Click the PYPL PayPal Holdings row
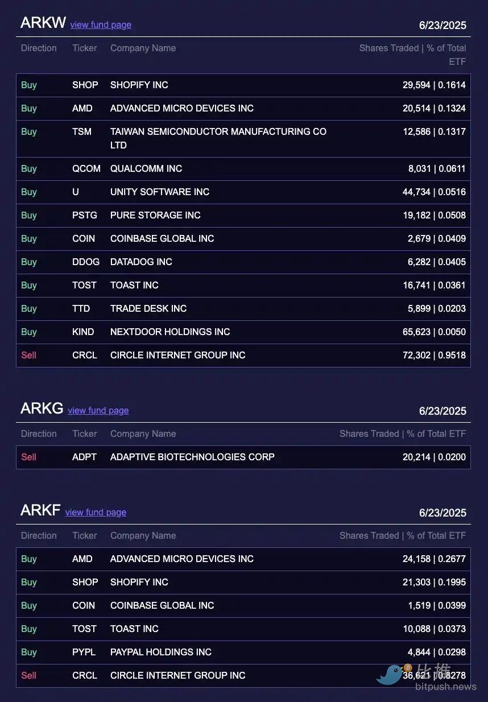The height and width of the screenshot is (702, 488). pyautogui.click(x=243, y=652)
